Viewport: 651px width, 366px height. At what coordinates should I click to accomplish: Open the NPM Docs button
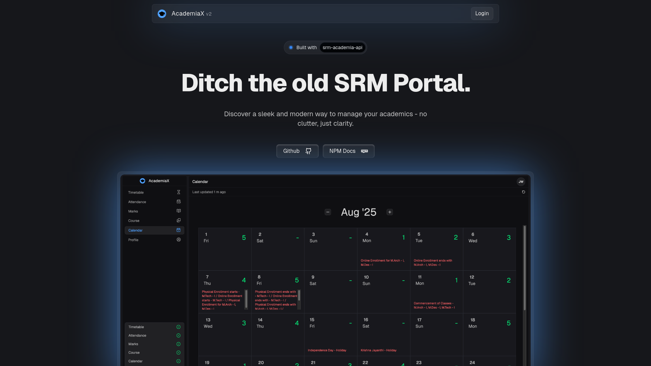pos(349,151)
